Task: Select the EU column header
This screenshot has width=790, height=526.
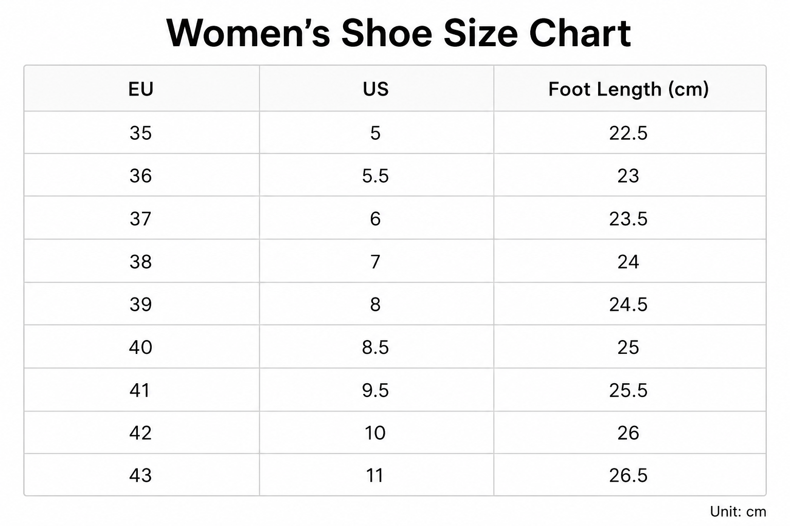Action: (x=141, y=89)
